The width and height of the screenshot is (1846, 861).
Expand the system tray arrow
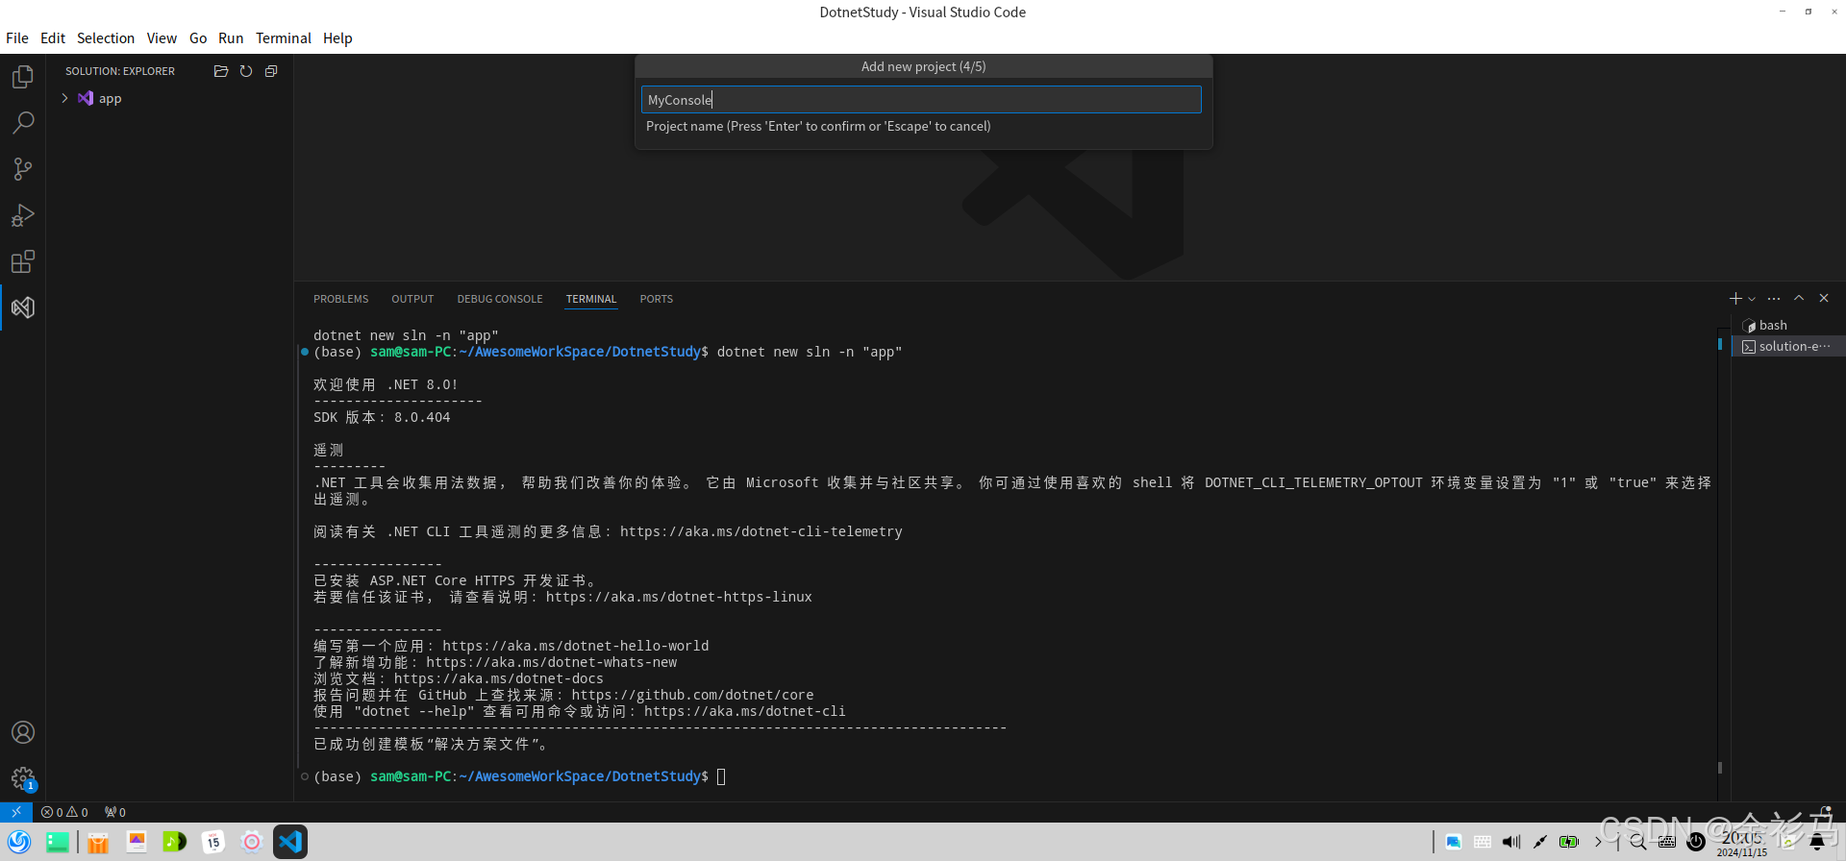tap(1599, 842)
